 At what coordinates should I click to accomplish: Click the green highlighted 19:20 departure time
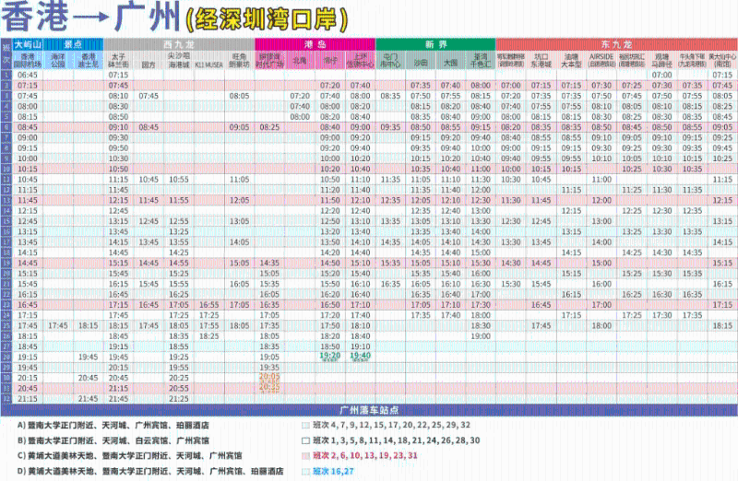pos(329,356)
